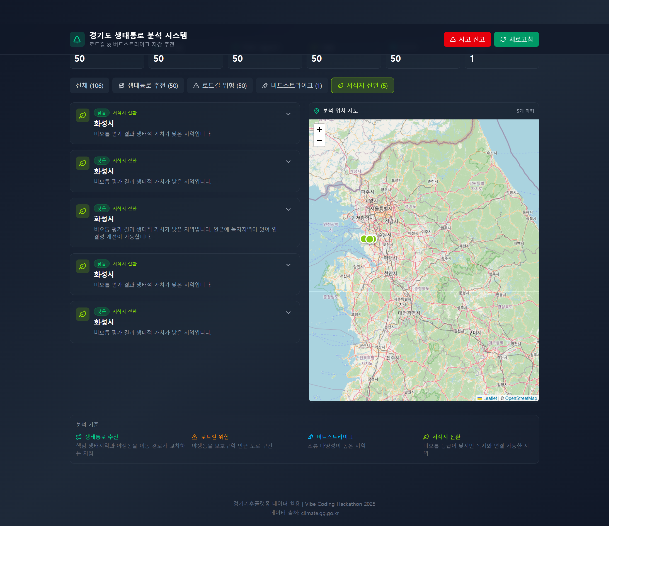Switch to 전체 (106) filter tab
Screen dimensions: 669x584
(89, 86)
